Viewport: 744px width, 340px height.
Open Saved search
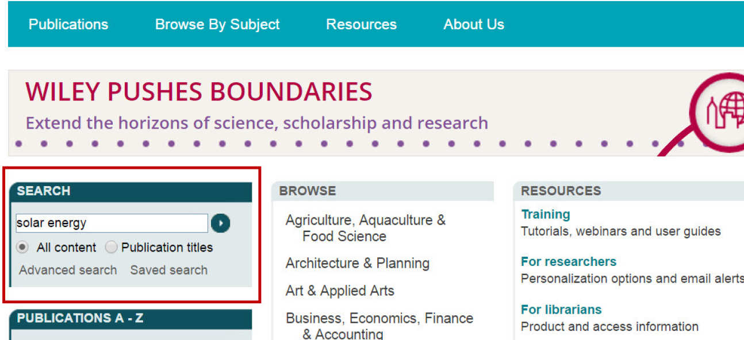pos(169,270)
